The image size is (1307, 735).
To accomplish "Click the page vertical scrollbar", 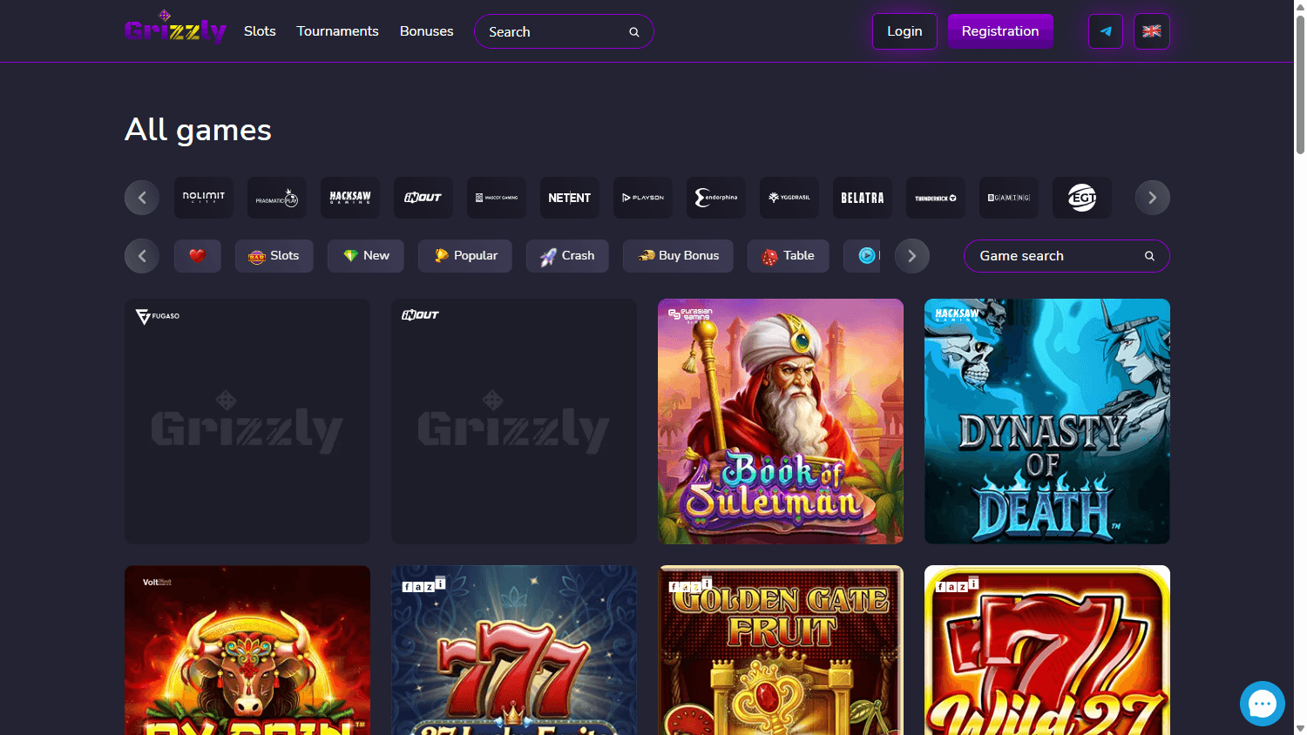I will (1300, 84).
